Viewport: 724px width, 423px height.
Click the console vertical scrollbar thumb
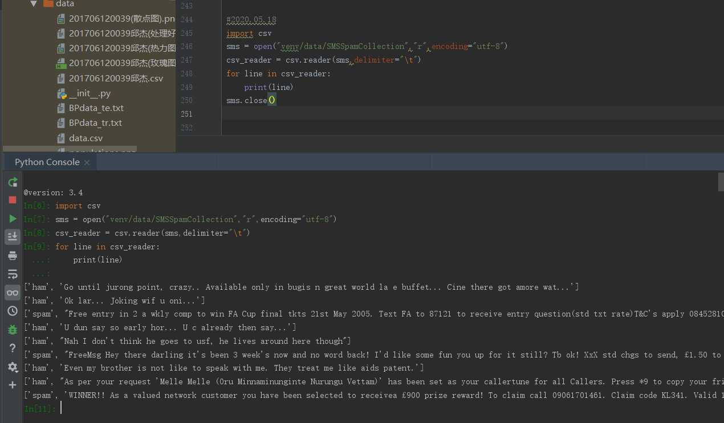721,183
